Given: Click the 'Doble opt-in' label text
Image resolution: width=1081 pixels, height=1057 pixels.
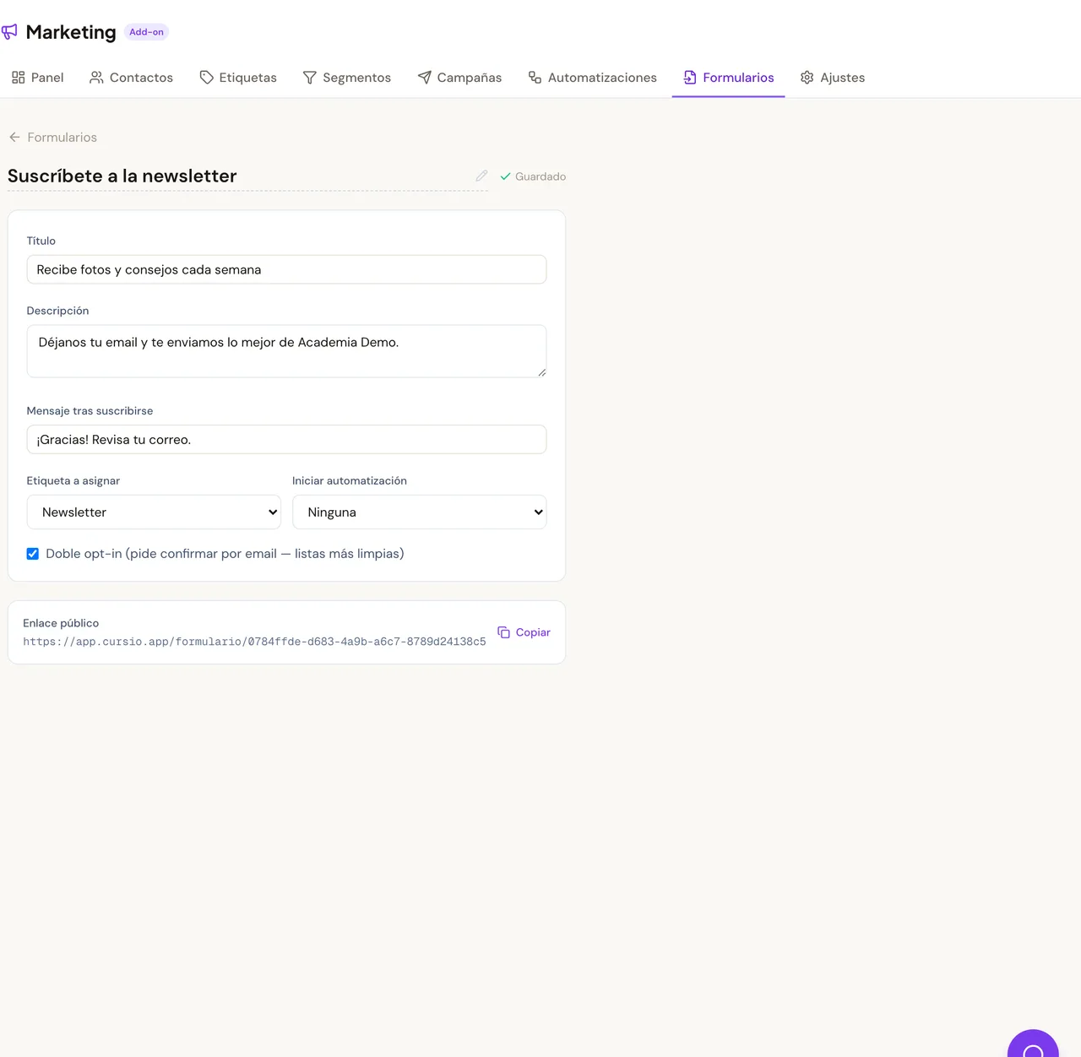Looking at the screenshot, I should (x=225, y=554).
